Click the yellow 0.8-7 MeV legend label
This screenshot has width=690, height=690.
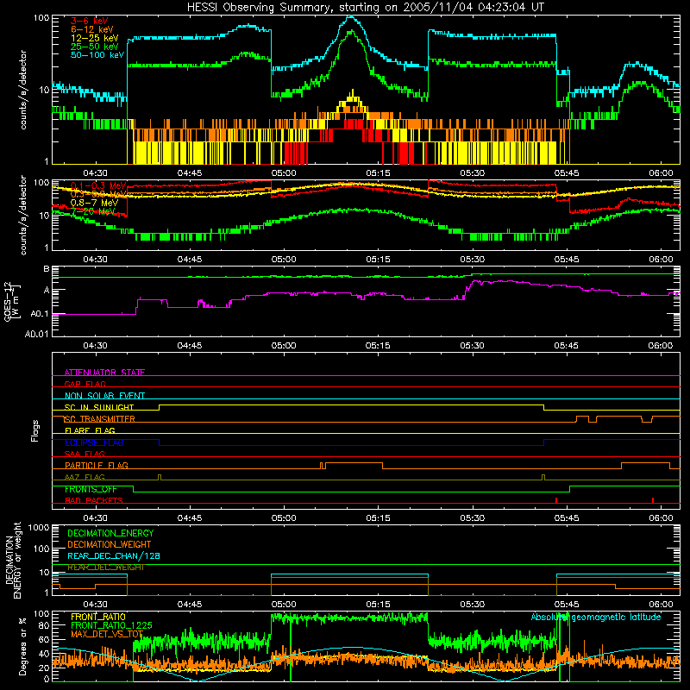[95, 203]
